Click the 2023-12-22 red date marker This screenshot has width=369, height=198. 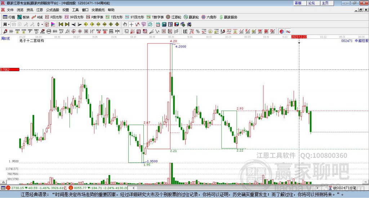(x=299, y=37)
